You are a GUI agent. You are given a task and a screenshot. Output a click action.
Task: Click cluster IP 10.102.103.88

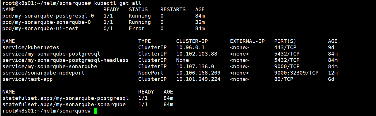197,54
